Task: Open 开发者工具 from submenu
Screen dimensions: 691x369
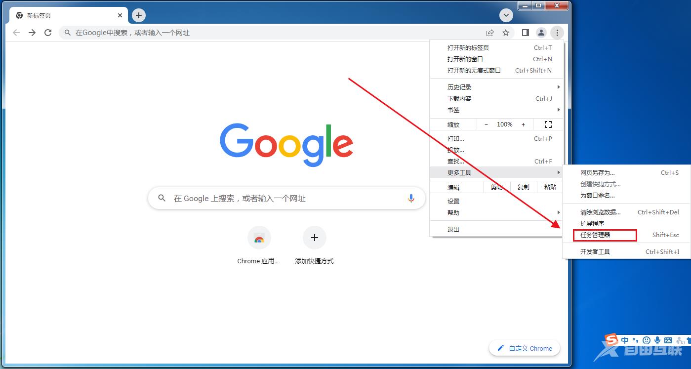Action: [627, 251]
